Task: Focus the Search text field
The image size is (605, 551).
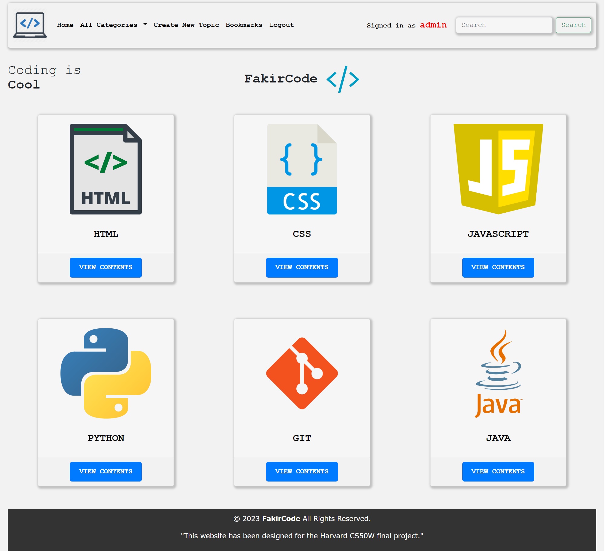Action: pos(503,25)
